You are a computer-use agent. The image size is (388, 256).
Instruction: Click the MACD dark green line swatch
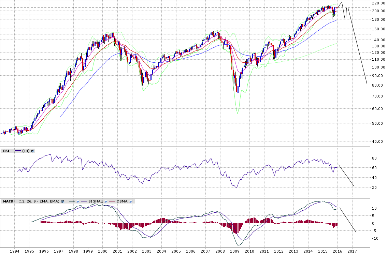(x=72, y=201)
